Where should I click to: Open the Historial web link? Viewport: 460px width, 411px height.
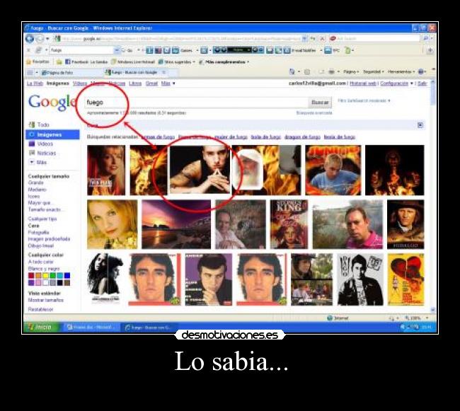[363, 83]
